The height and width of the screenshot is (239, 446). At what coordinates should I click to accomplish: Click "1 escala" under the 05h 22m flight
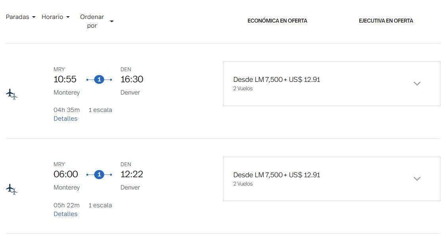(100, 205)
